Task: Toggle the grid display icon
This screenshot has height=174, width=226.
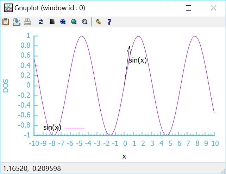Action: (52, 22)
